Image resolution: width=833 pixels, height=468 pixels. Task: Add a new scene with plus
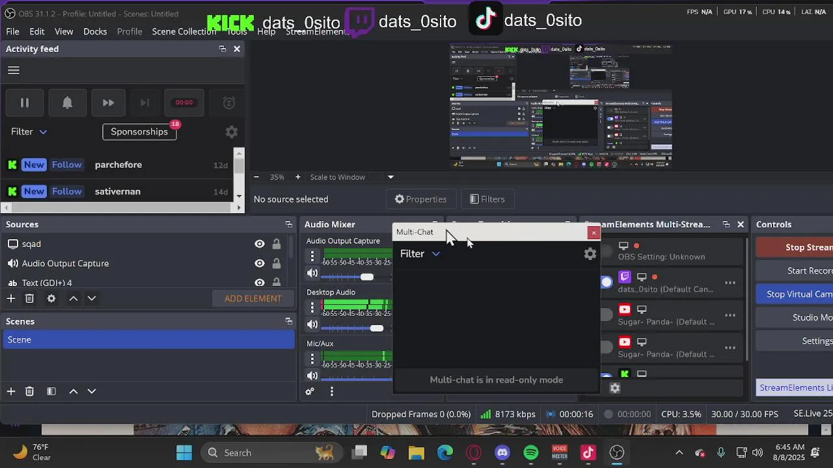pos(11,391)
